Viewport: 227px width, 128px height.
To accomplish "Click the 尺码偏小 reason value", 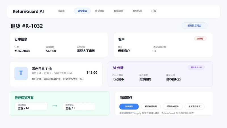I will (118, 79).
